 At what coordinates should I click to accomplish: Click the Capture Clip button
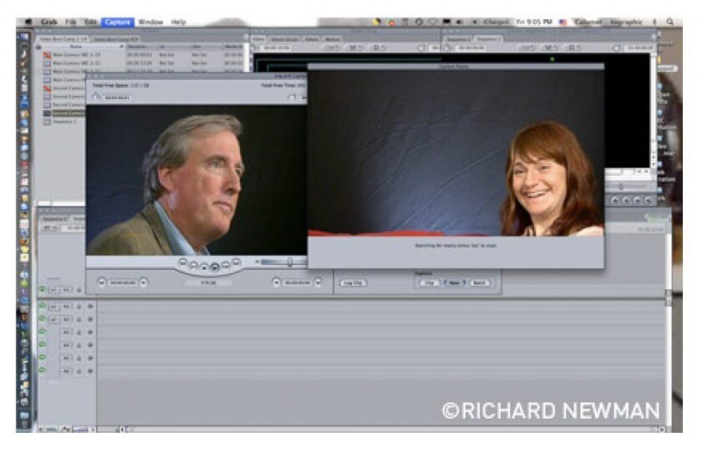coord(429,283)
